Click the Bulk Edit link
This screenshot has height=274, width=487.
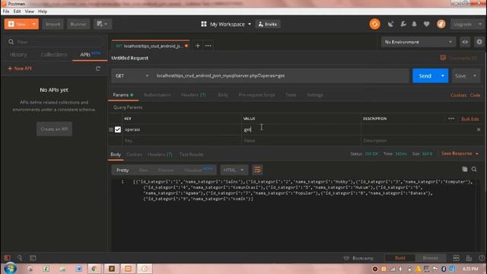tap(470, 119)
